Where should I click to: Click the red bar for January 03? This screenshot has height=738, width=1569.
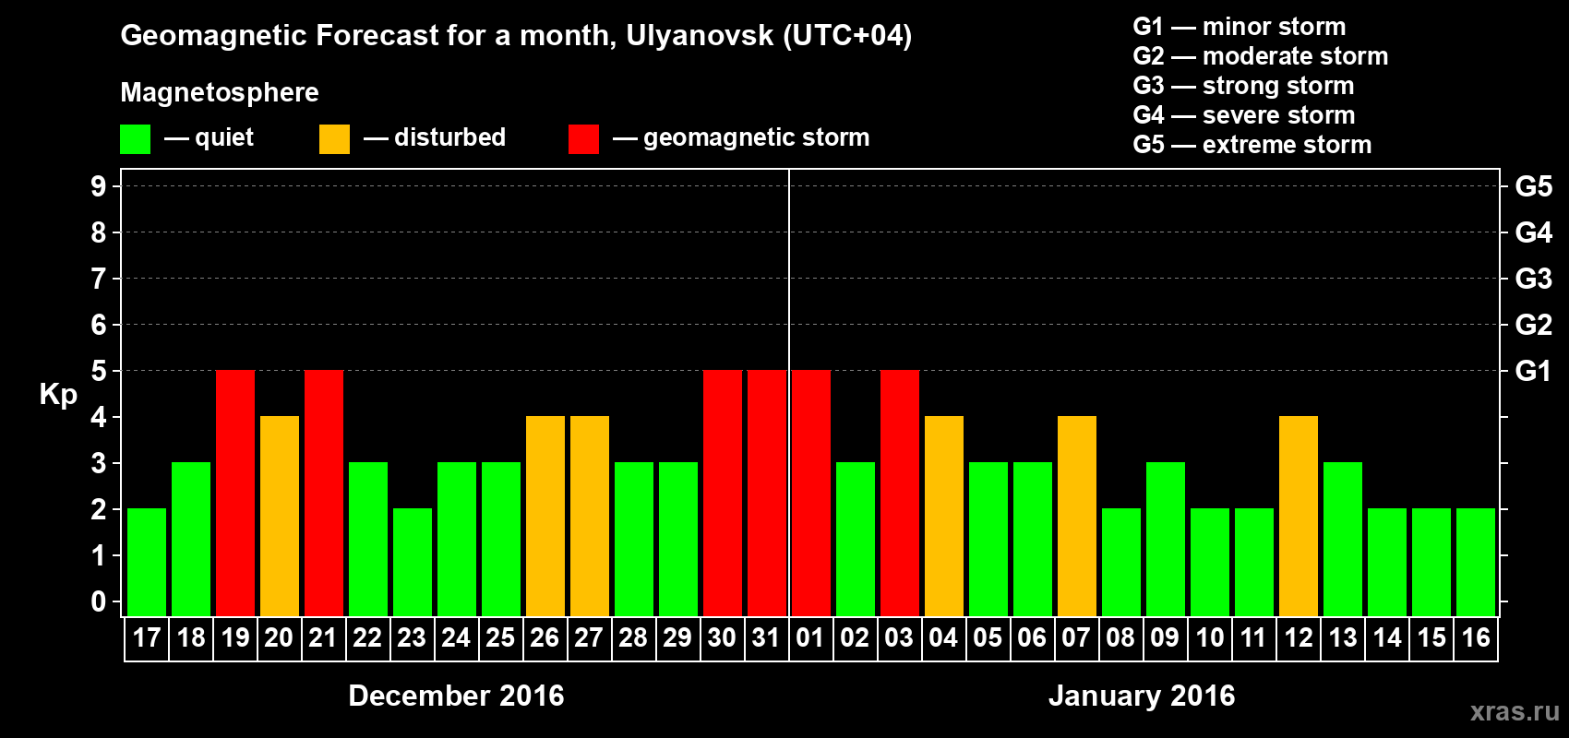point(900,493)
